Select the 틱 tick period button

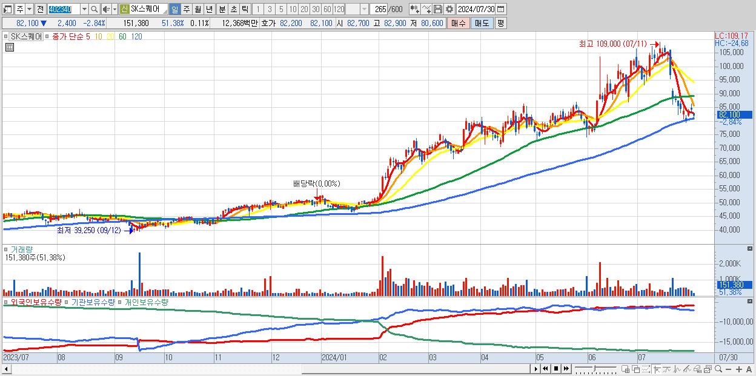244,9
